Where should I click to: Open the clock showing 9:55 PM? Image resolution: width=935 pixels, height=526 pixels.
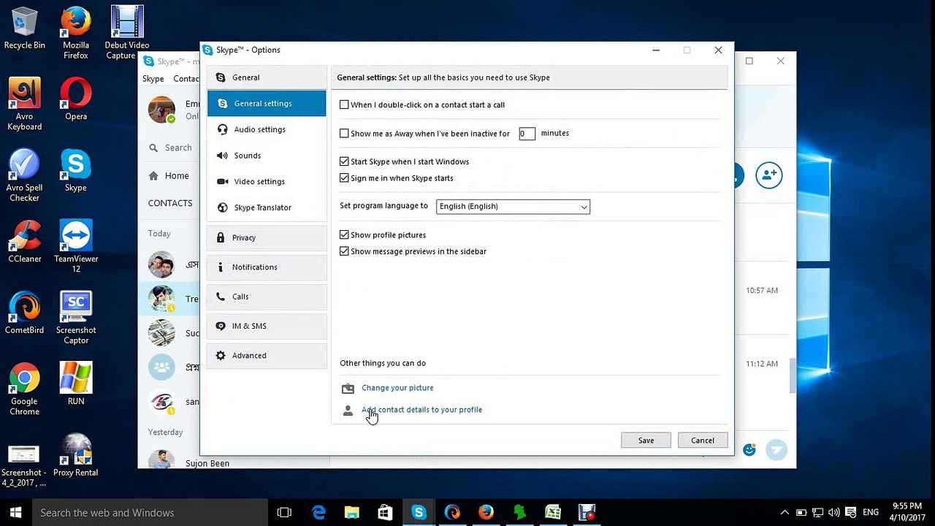click(x=908, y=512)
